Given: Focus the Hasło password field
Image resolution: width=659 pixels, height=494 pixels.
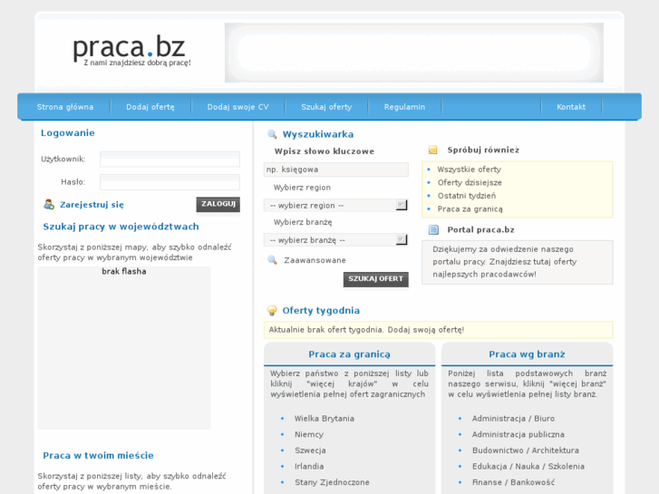Looking at the screenshot, I should click(170, 182).
